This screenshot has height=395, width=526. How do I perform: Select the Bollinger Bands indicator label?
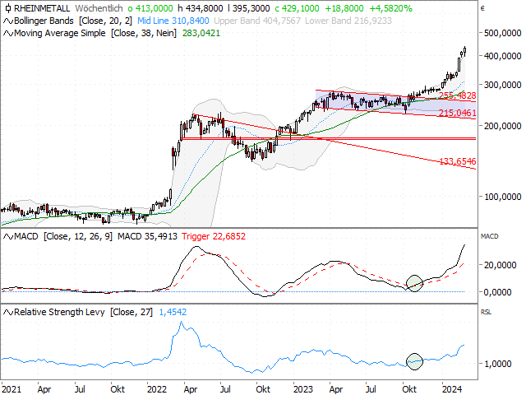(x=44, y=21)
